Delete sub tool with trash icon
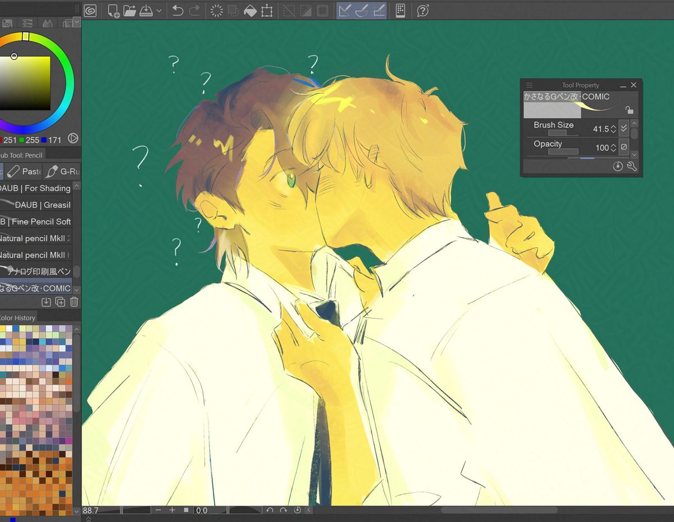The height and width of the screenshot is (522, 674). coord(74,302)
